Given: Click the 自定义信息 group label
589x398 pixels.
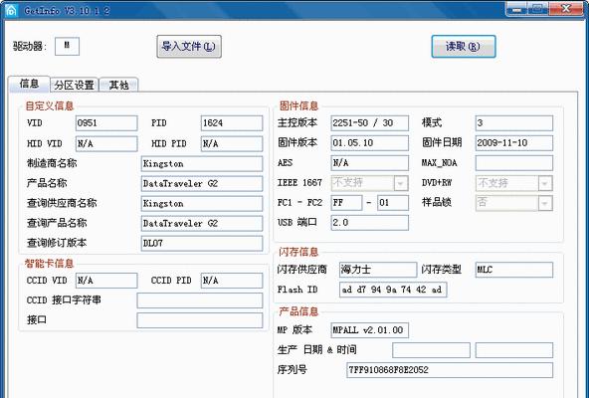Looking at the screenshot, I should pos(49,106).
